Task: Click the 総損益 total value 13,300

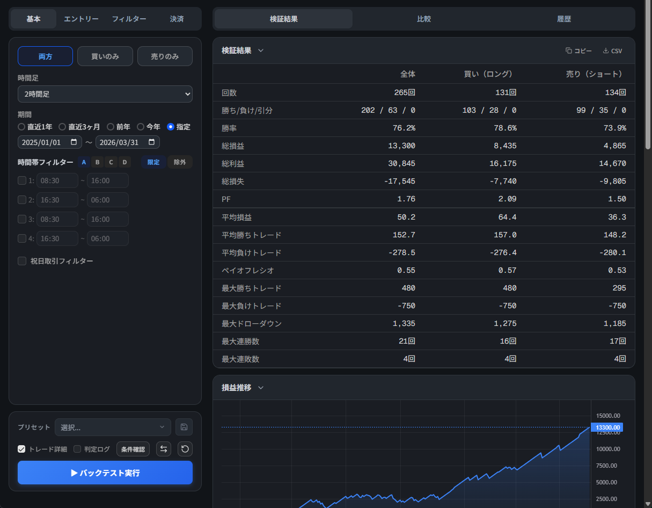Action: point(402,146)
